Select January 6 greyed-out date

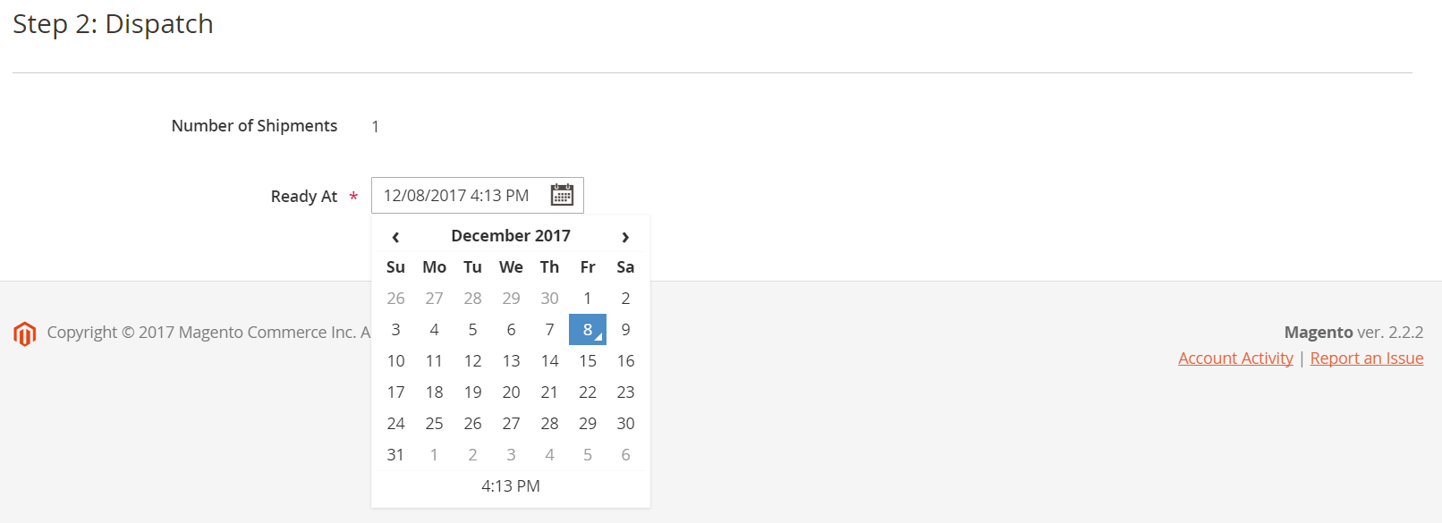pos(625,455)
